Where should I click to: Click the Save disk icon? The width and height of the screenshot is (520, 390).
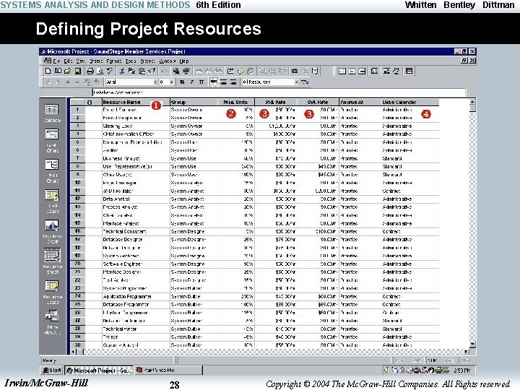pos(77,71)
